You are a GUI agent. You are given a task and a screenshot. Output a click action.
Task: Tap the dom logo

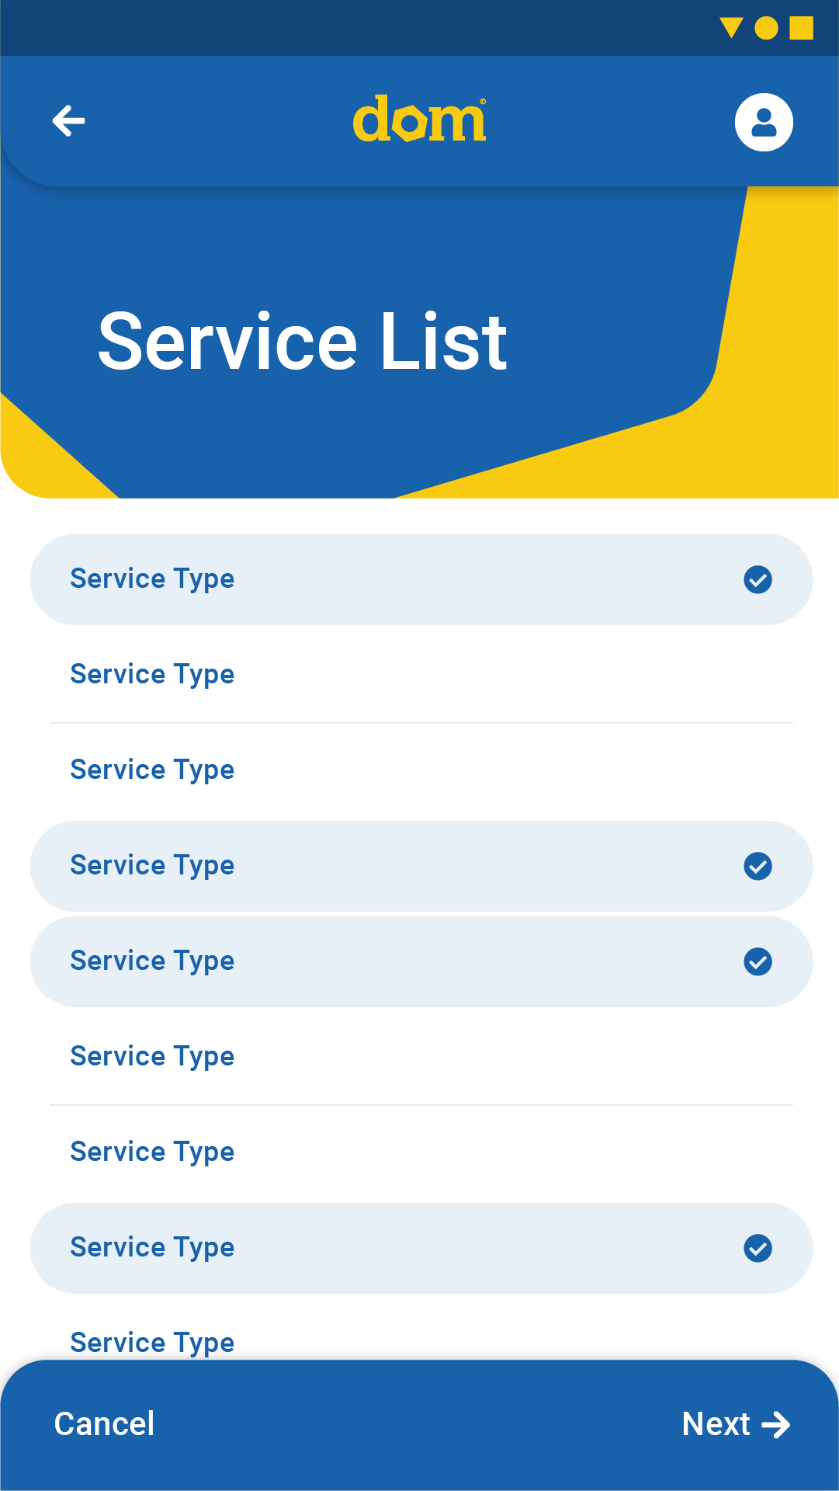419,120
